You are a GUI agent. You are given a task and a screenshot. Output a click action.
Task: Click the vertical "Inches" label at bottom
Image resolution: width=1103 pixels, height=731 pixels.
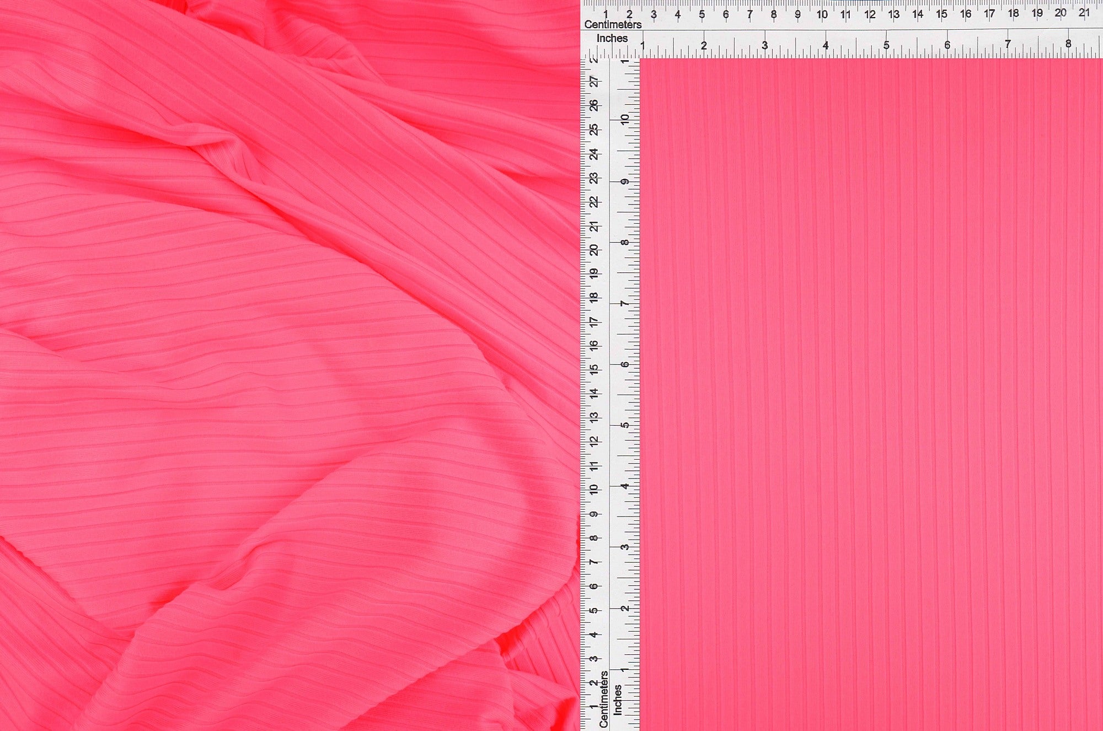618,700
